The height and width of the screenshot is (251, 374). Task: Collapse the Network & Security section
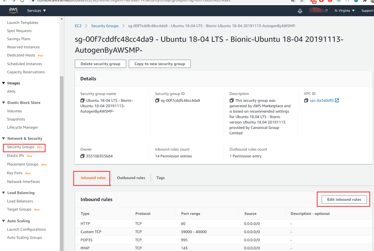click(4, 138)
